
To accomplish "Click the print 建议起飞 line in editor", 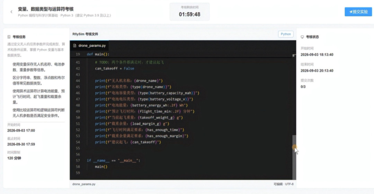I will pos(128,142).
